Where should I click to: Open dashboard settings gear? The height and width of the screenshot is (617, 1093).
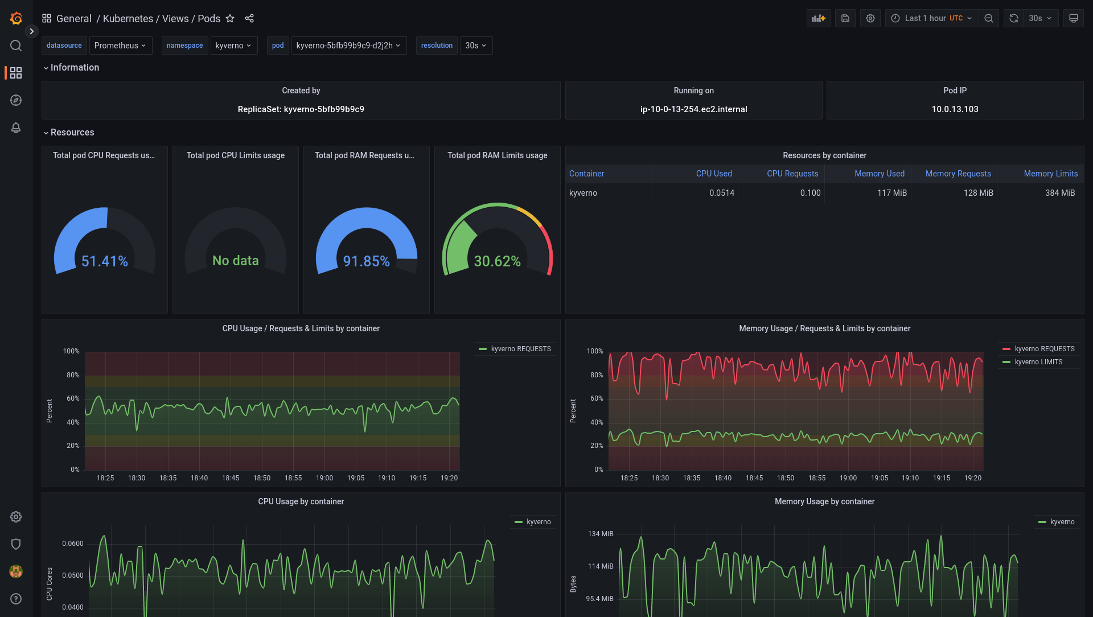click(870, 18)
